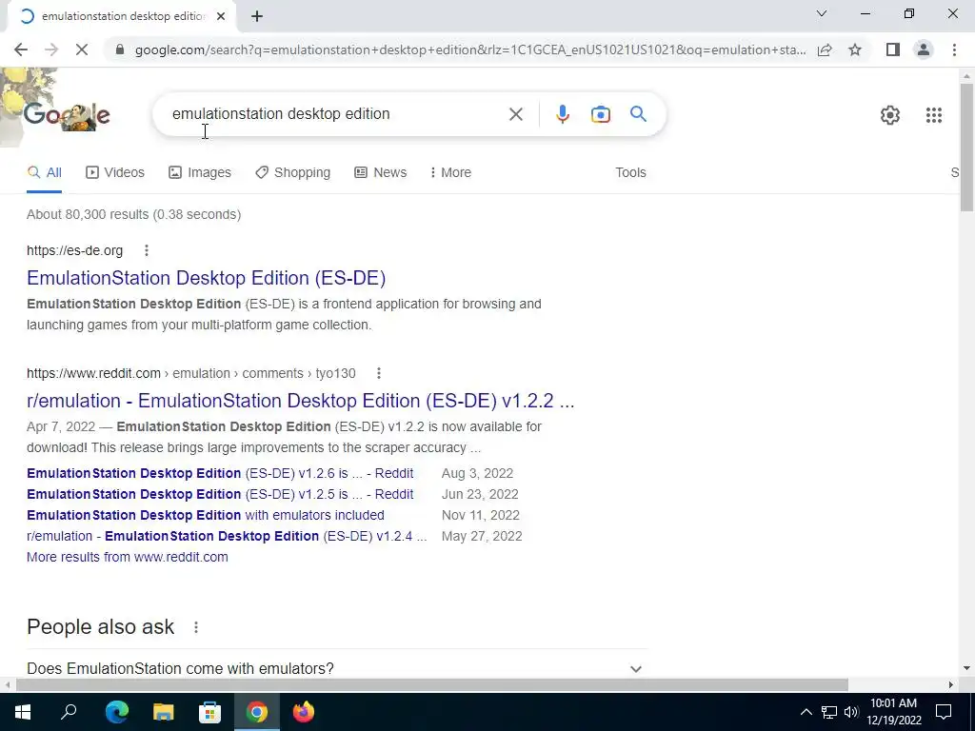Open More results from www.reddit.com
Screen dimensions: 975x731
click(128, 557)
